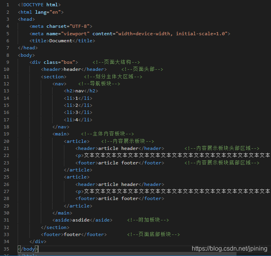Click the word Document inside the title tag

coord(61,41)
